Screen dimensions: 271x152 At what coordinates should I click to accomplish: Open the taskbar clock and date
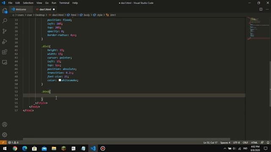255,148
